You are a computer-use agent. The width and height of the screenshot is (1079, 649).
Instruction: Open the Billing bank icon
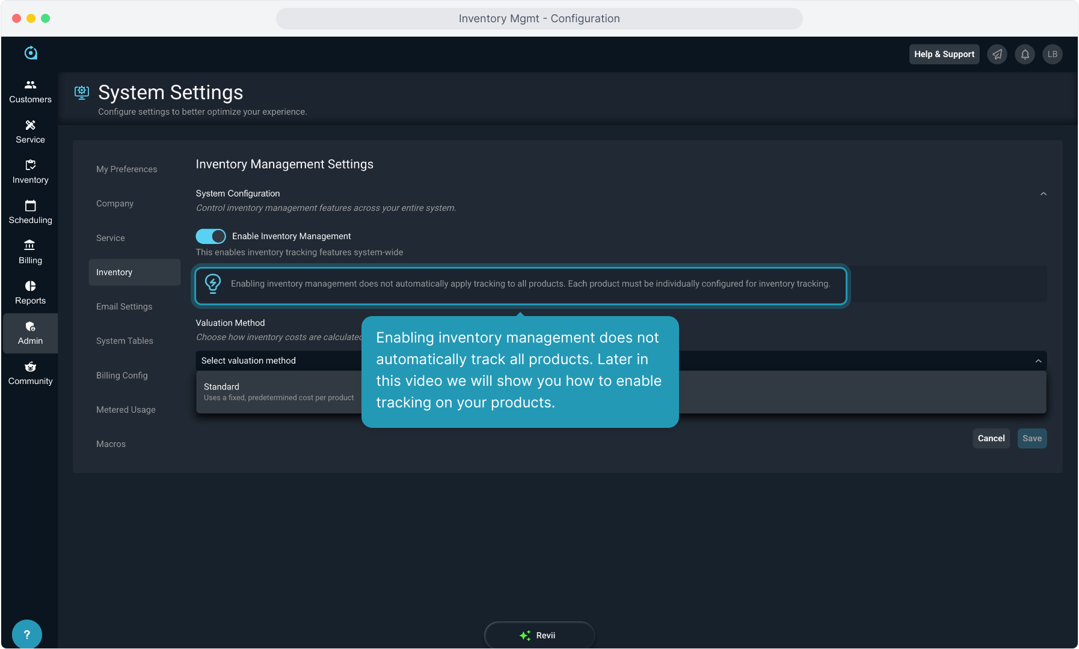tap(30, 246)
